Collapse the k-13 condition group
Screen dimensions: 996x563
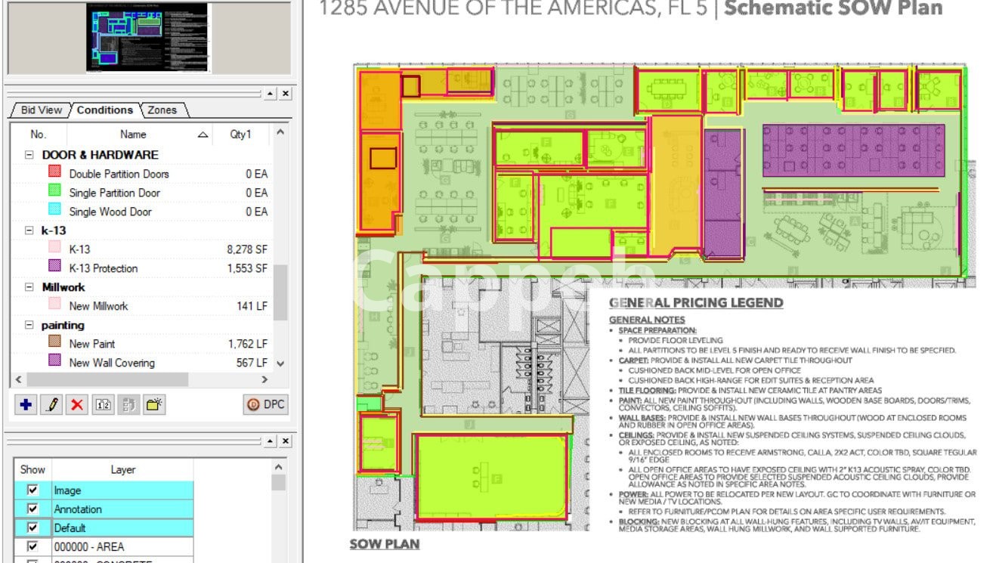coord(29,230)
